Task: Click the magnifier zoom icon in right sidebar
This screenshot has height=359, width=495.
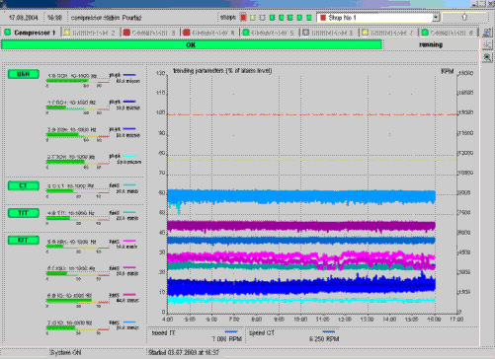Action: pos(487,57)
